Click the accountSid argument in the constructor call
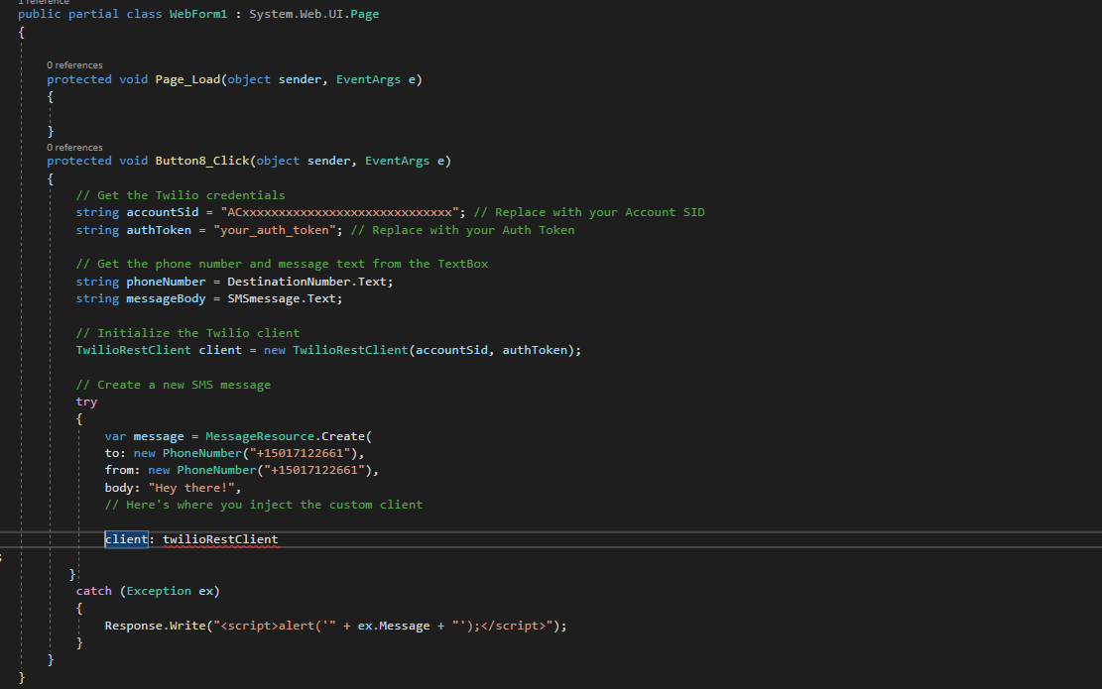 tap(451, 350)
